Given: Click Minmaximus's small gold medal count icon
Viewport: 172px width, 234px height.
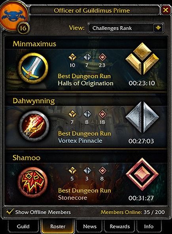Looking at the screenshot, I should tap(72, 57).
